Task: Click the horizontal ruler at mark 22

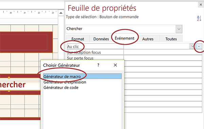Action: click(39, 13)
